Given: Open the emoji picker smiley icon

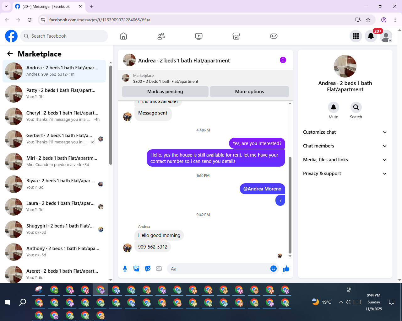Looking at the screenshot, I should pyautogui.click(x=274, y=269).
